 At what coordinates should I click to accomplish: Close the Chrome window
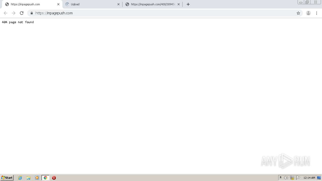click(x=315, y=2)
